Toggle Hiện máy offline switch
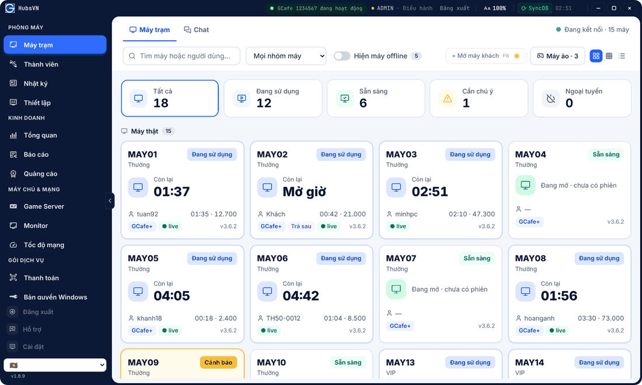This screenshot has width=642, height=385. point(342,56)
